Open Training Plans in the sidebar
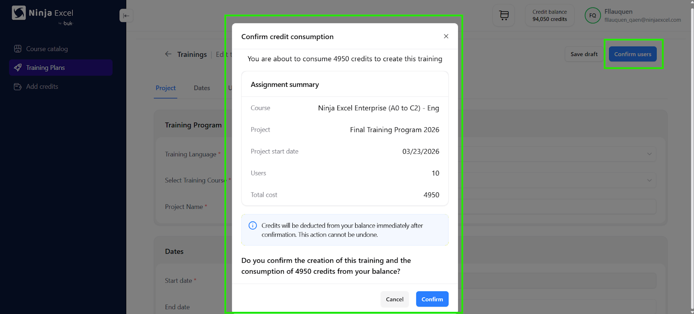 click(x=61, y=67)
